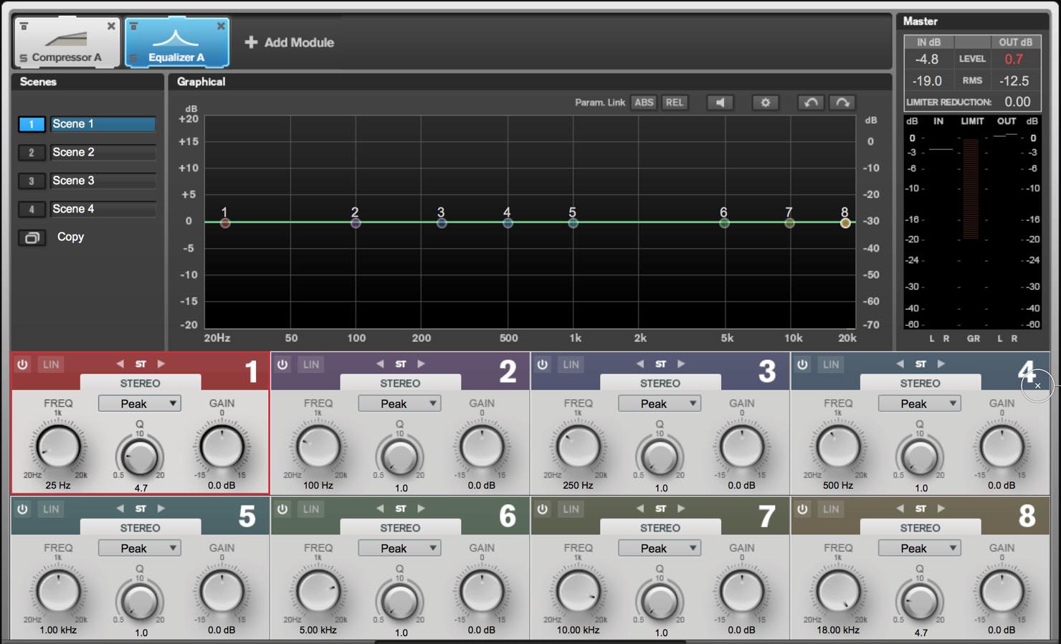
Task: Click the plus icon to add module
Action: pyautogui.click(x=251, y=42)
